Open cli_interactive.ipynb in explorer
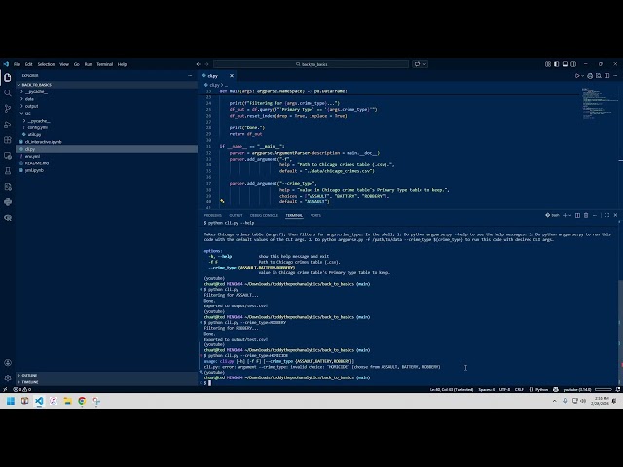The height and width of the screenshot is (467, 623). pyautogui.click(x=106, y=142)
